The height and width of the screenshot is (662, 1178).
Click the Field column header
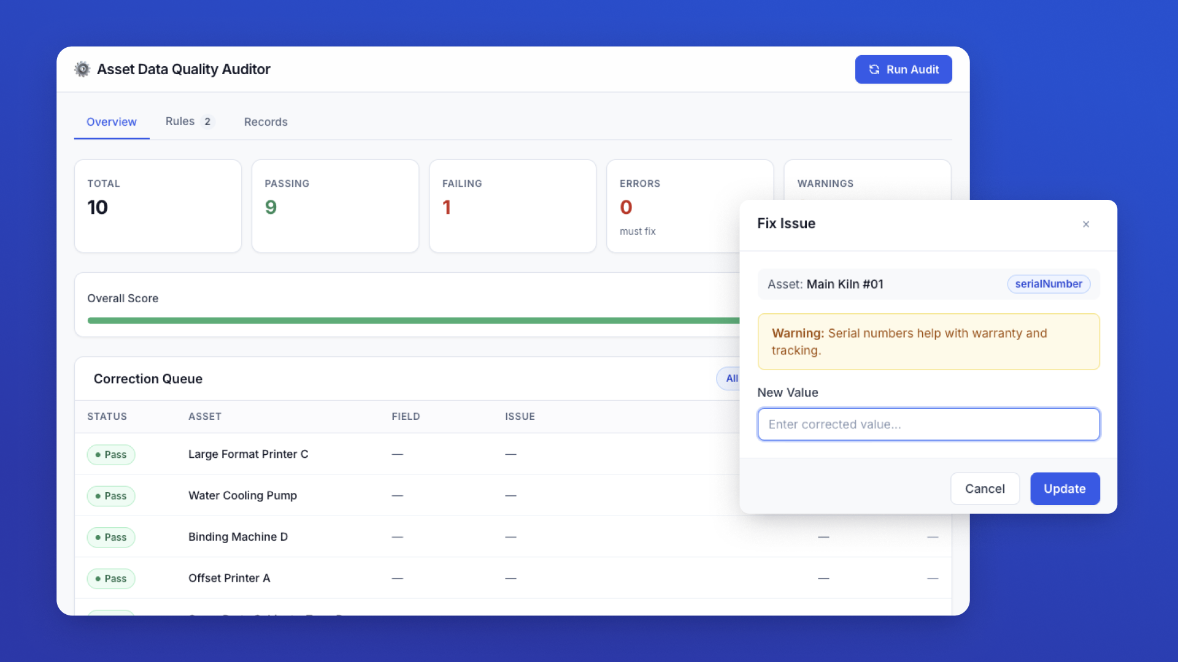click(x=406, y=416)
